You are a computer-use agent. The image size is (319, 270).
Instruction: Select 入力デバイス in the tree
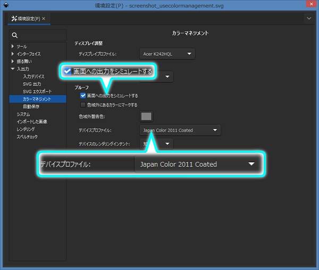coord(33,76)
